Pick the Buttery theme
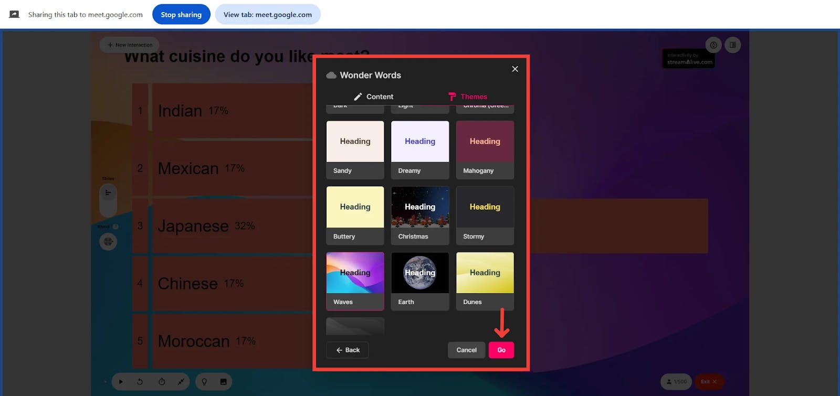840x396 pixels. coord(355,216)
